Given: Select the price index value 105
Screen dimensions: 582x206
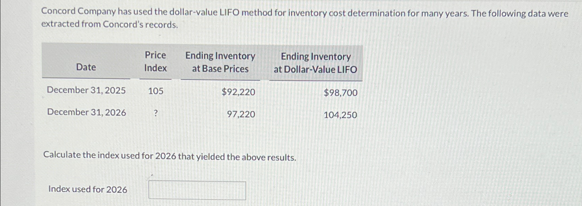Looking at the screenshot, I should tap(155, 91).
